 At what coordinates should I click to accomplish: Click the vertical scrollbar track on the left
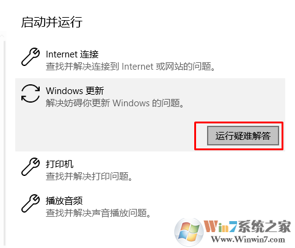pos(4,142)
